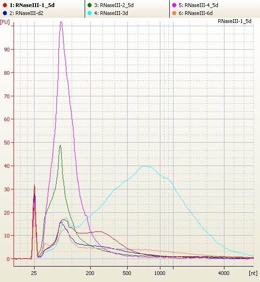The height and width of the screenshot is (282, 260).
Task: Select sample label 3: RNaseIII-2_5d
Action: pos(114,5)
